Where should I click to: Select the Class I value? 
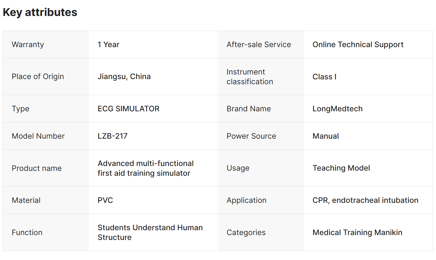click(324, 77)
